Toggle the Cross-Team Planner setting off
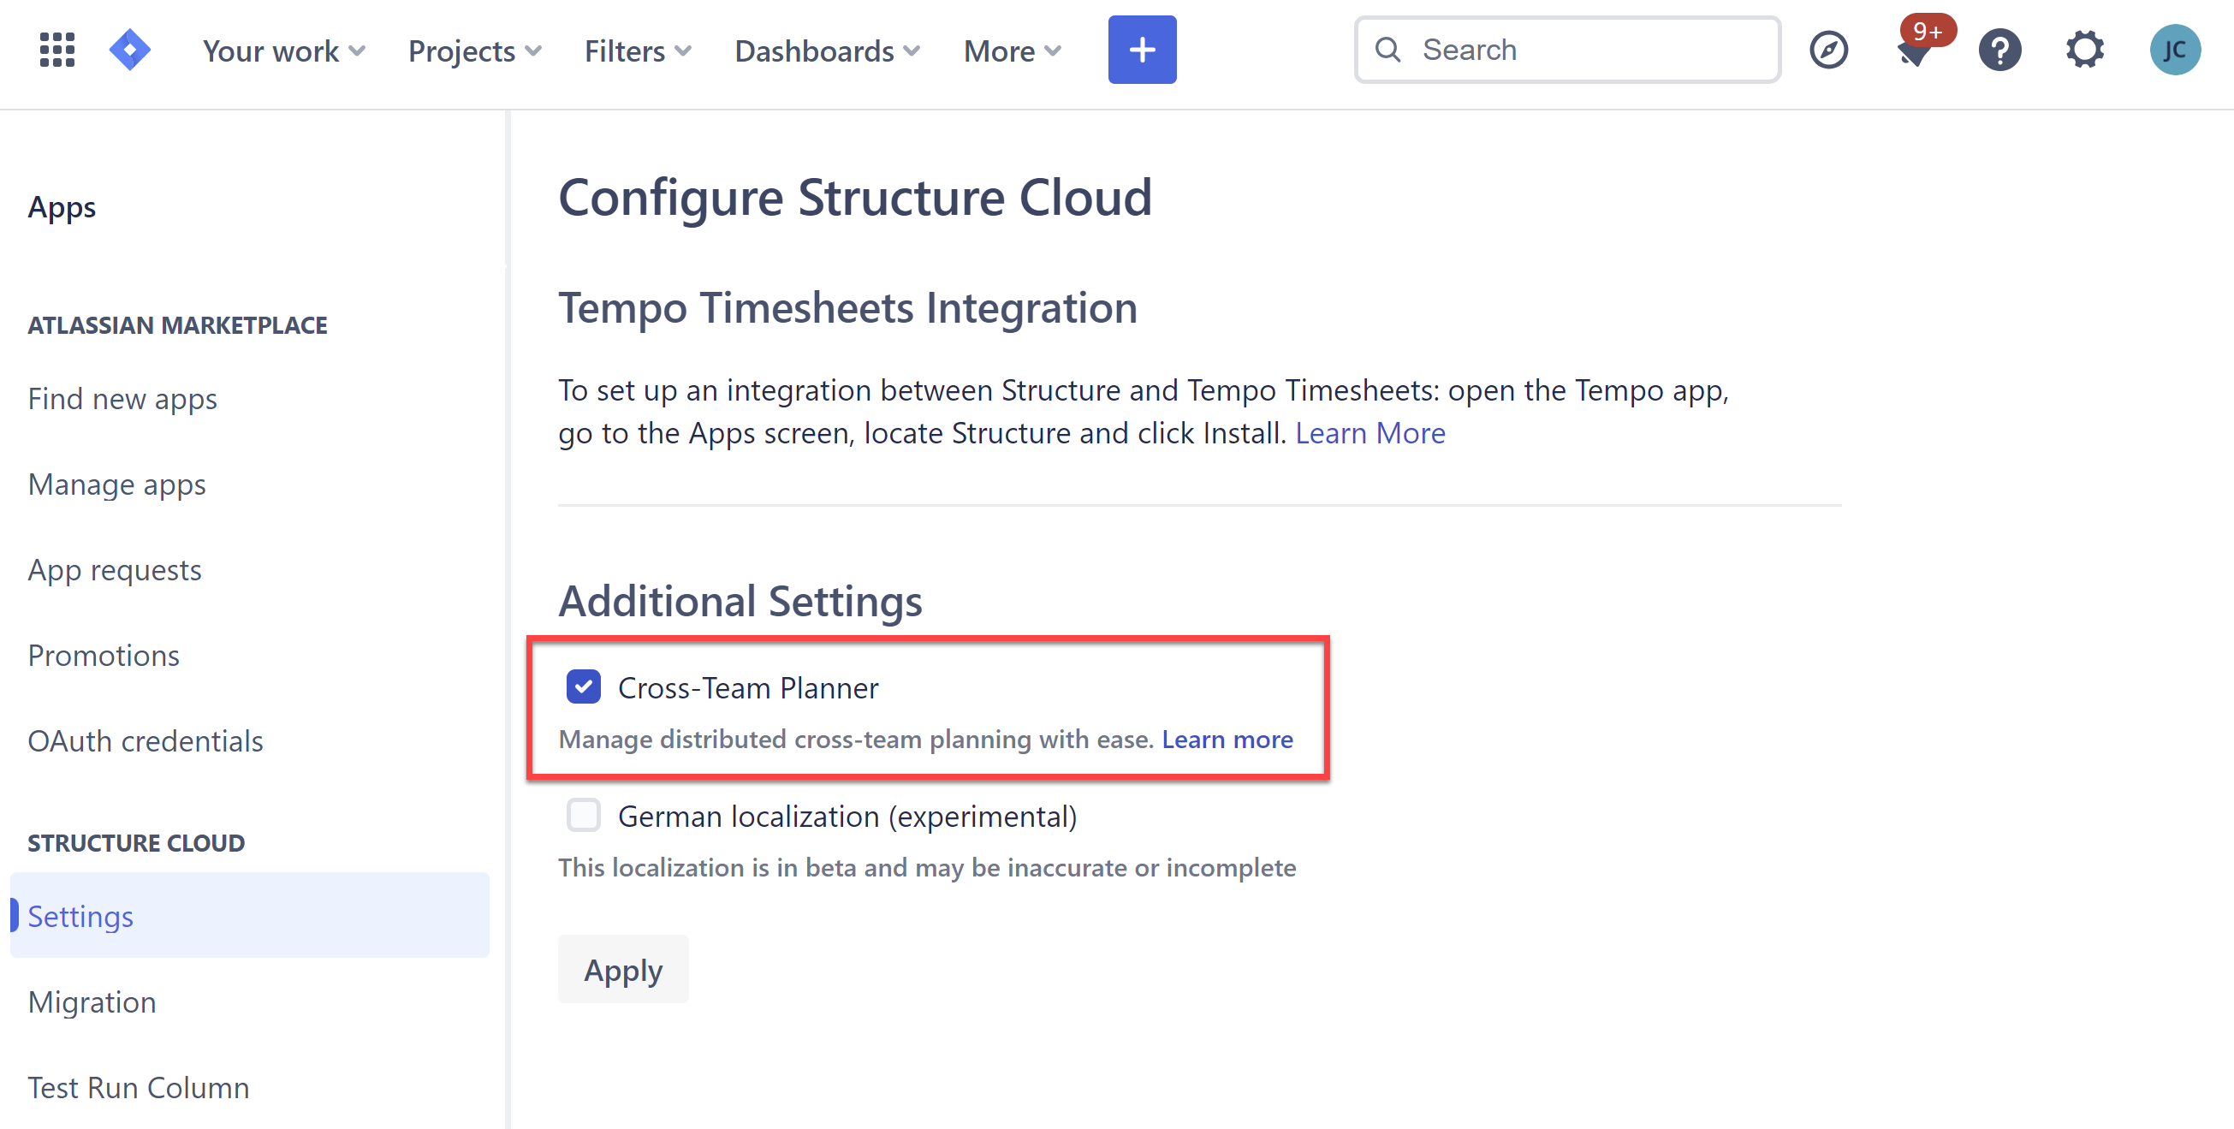This screenshot has width=2234, height=1129. (x=585, y=686)
